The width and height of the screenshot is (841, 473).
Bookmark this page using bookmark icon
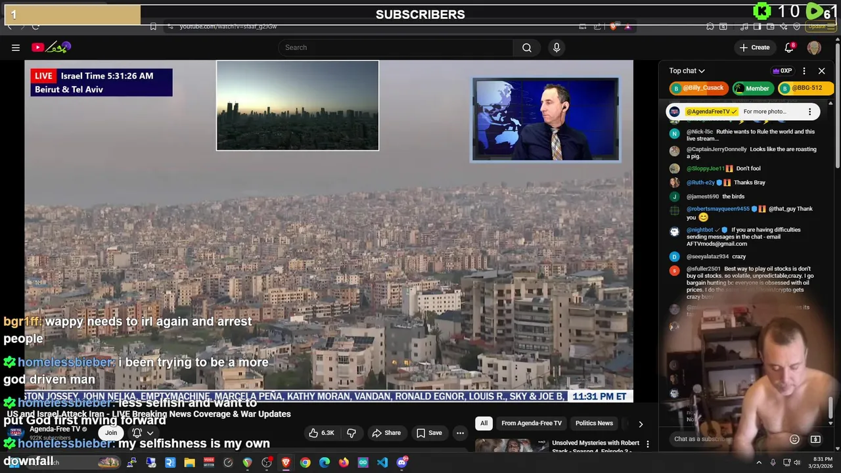tap(153, 26)
